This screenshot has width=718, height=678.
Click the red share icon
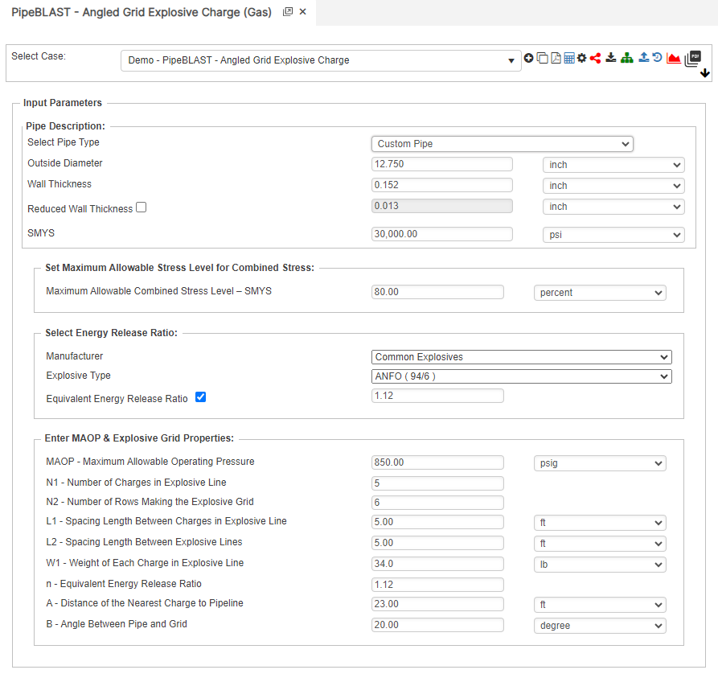595,58
